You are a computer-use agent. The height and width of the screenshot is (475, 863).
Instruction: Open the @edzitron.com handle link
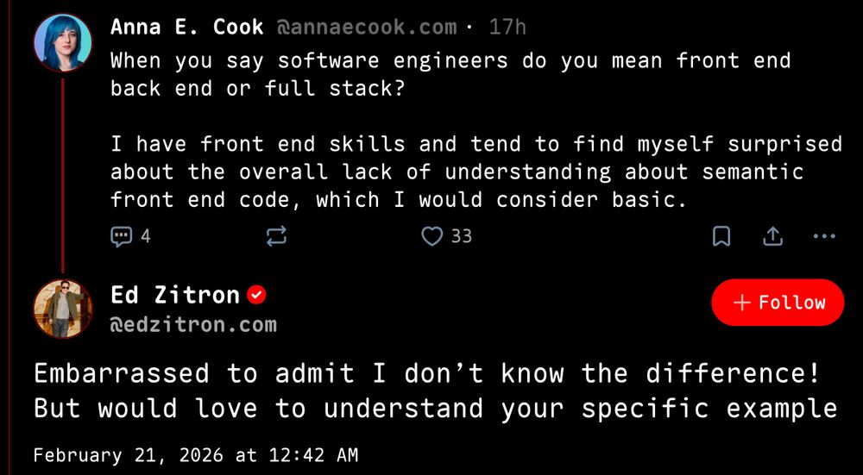pyautogui.click(x=193, y=325)
